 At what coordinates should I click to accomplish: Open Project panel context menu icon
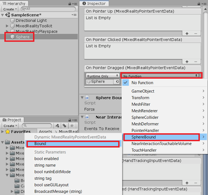[x=75, y=120]
